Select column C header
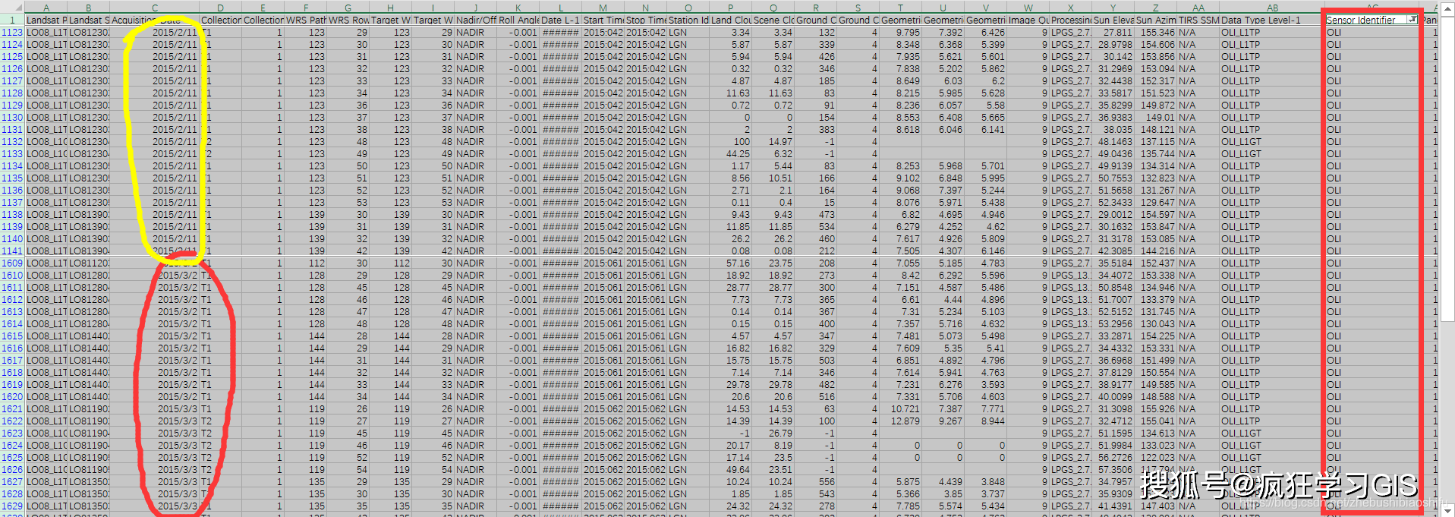 click(155, 8)
